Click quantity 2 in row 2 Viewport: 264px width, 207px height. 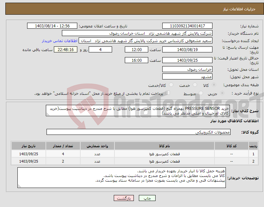pos(63,161)
